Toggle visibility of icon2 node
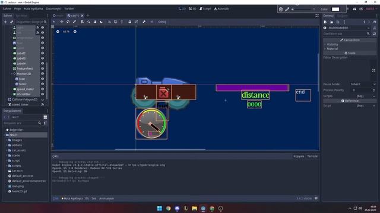 pyautogui.click(x=42, y=84)
